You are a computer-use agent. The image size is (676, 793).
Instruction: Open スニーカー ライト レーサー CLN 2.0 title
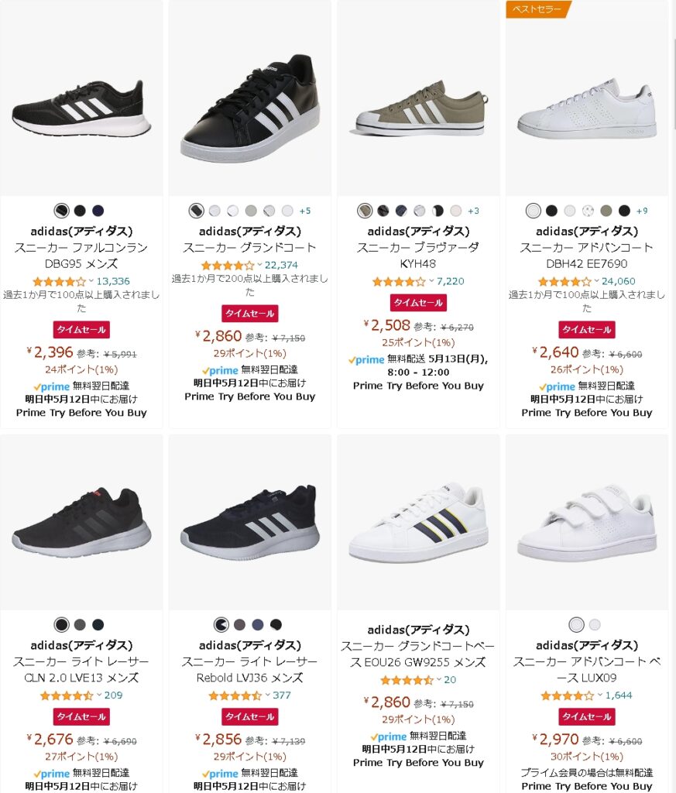click(x=81, y=670)
